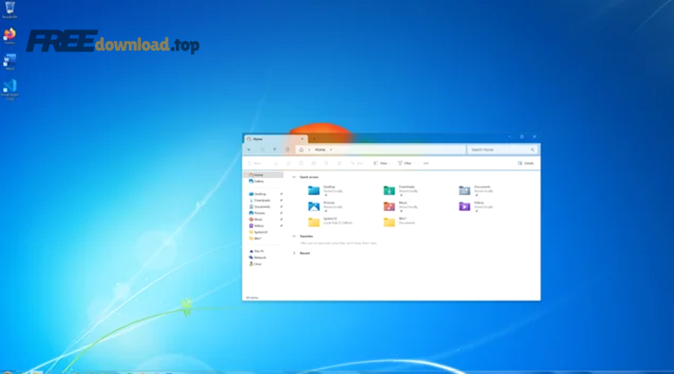Open the Desktop folder in Quick access
This screenshot has height=374, width=674.
pos(326,190)
